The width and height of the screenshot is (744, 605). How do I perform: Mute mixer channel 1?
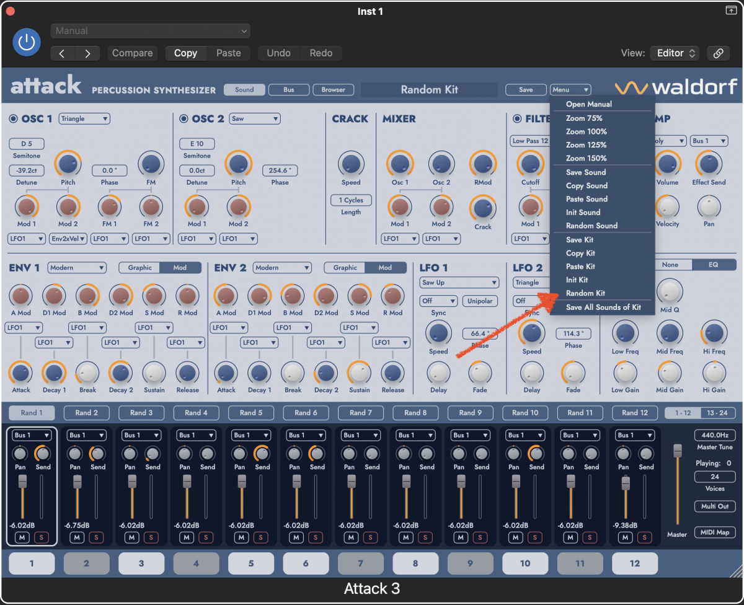point(22,537)
